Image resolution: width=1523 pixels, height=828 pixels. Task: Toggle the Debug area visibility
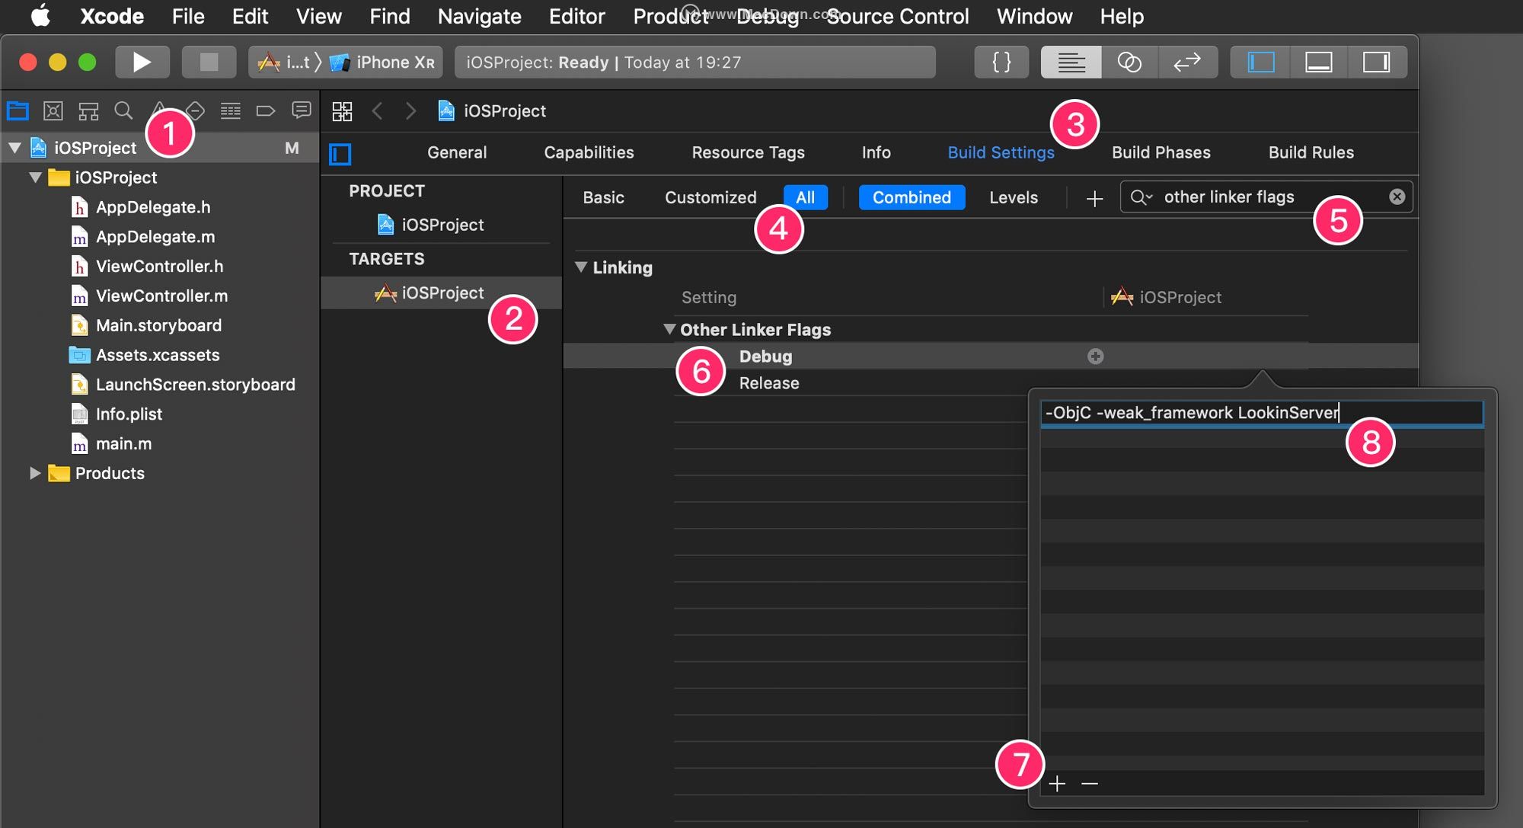click(x=1319, y=62)
